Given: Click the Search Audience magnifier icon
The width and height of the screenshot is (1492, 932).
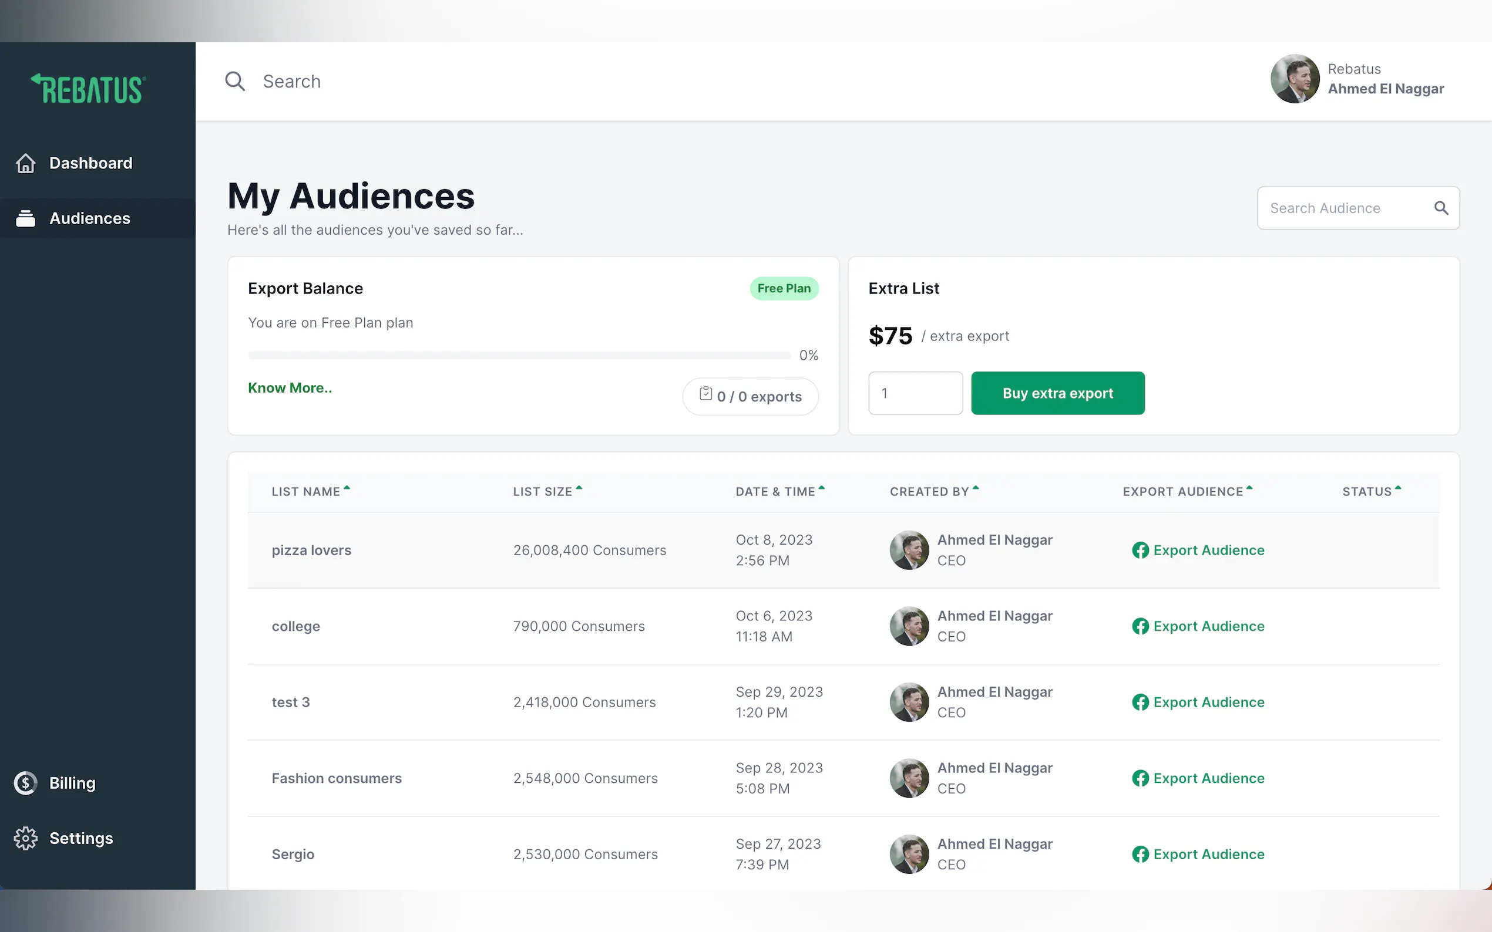Looking at the screenshot, I should pos(1441,208).
